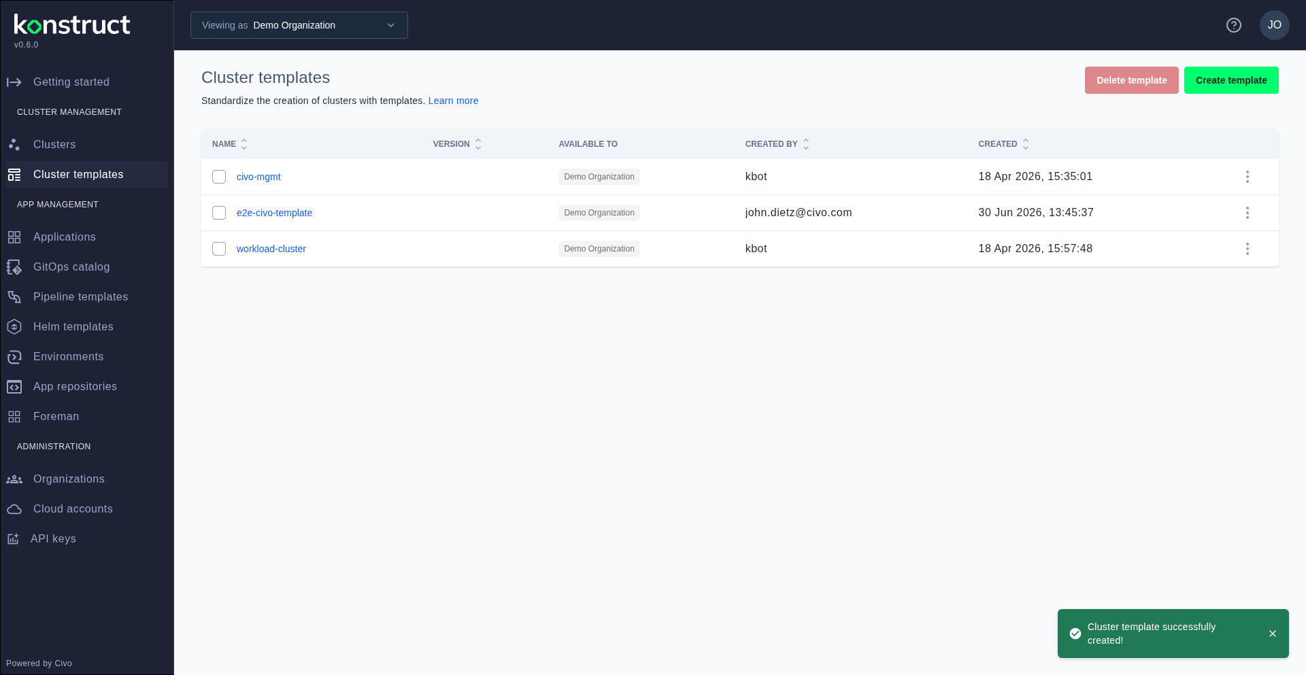This screenshot has width=1306, height=675.
Task: Open the workload-cluster template link
Action: (x=271, y=249)
